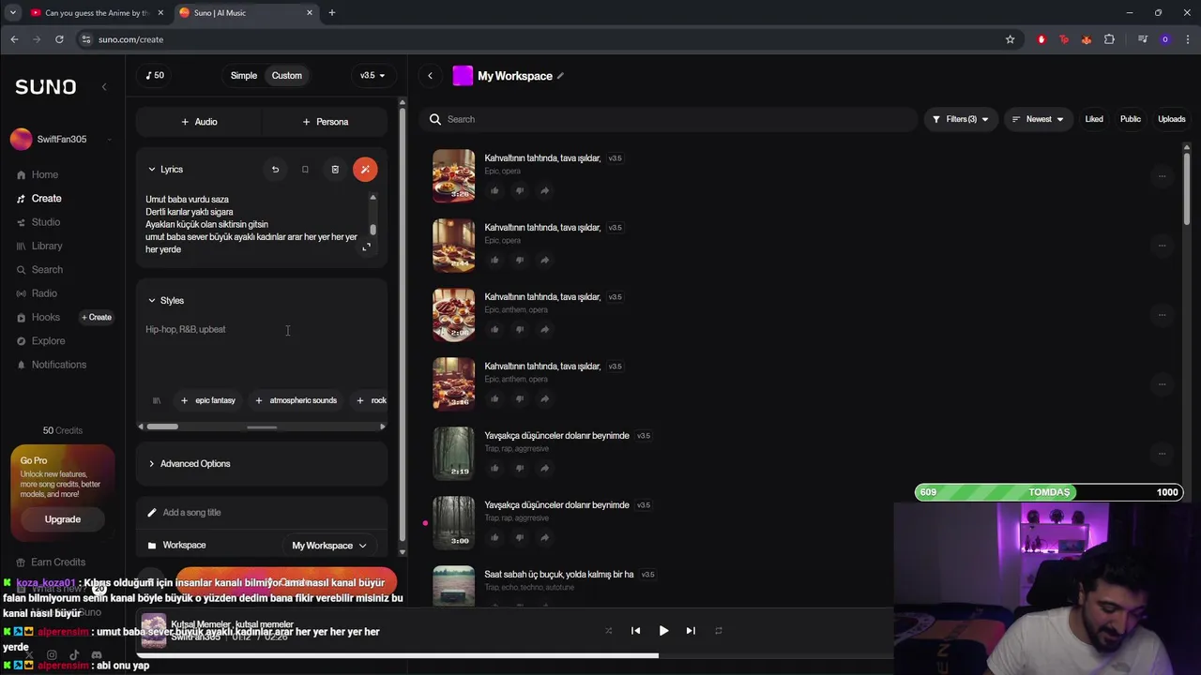This screenshot has width=1201, height=675.
Task: Click Create button next to Hooks
Action: pyautogui.click(x=97, y=318)
